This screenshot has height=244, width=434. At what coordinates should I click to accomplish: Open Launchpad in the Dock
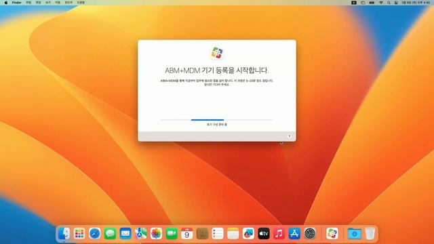[79, 234]
